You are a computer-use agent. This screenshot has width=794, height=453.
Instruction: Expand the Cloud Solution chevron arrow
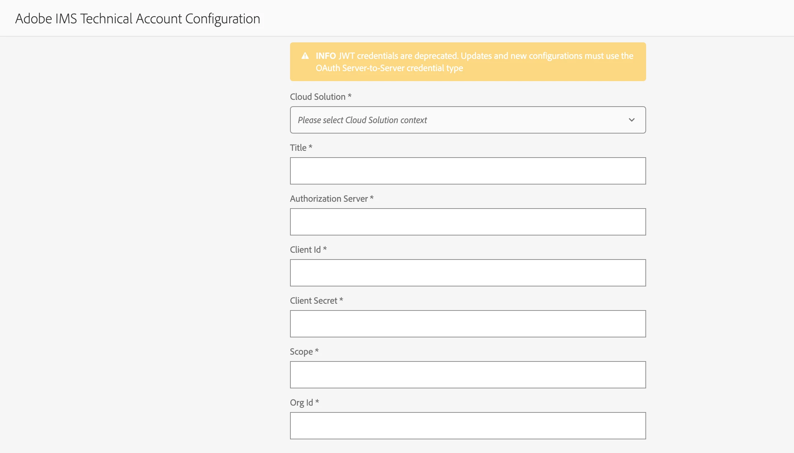(631, 120)
